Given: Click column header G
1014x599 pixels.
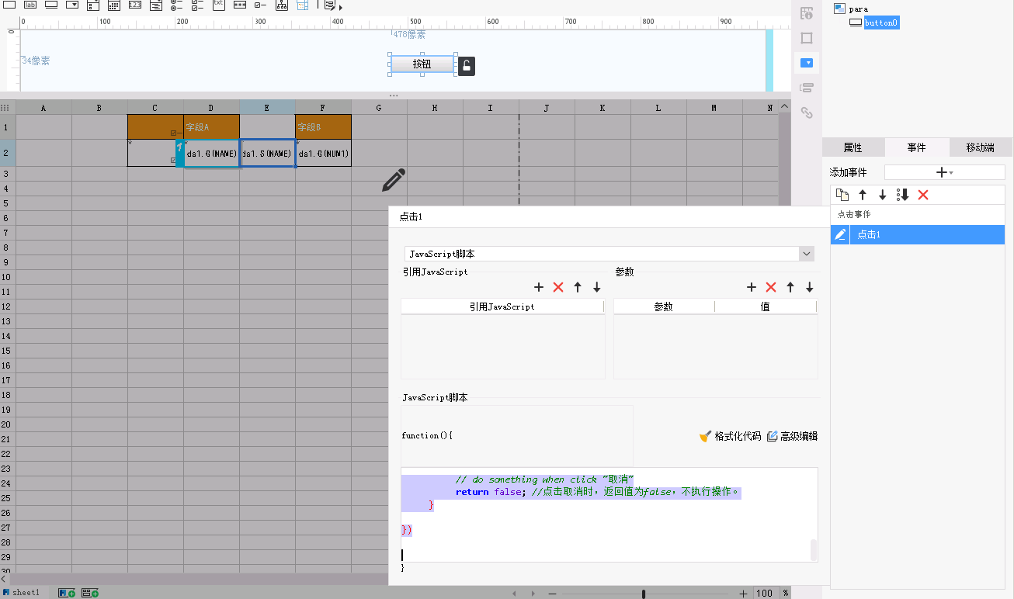Looking at the screenshot, I should [x=379, y=108].
